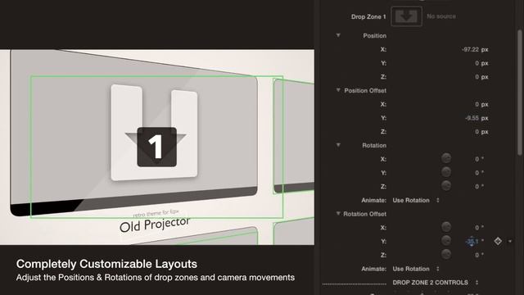
Task: Click the inspector panel vertical scrollbar
Action: [x=520, y=93]
